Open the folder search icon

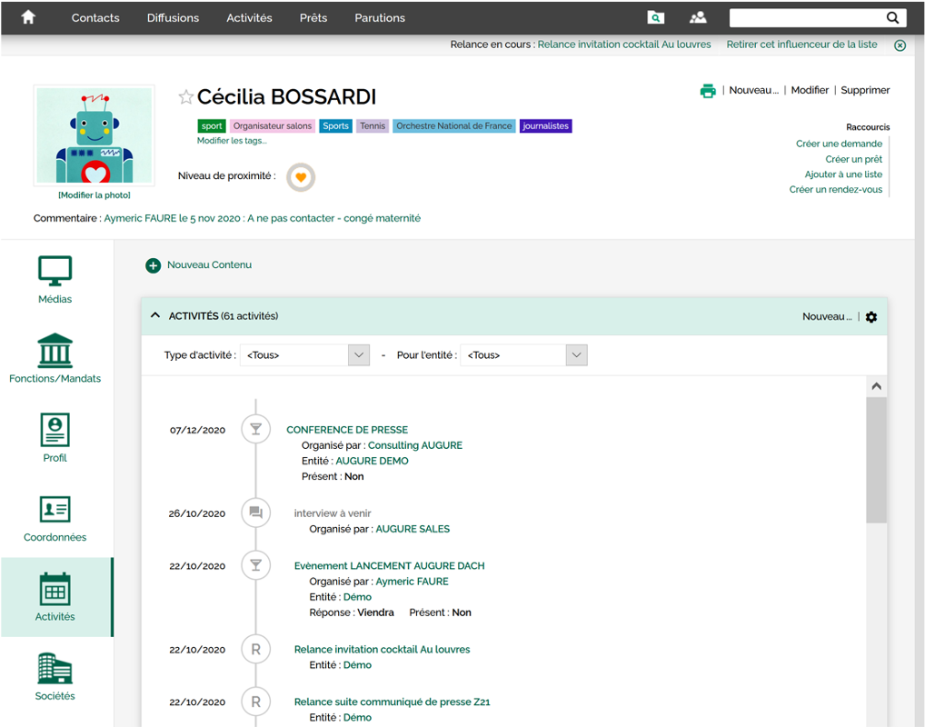tap(655, 17)
